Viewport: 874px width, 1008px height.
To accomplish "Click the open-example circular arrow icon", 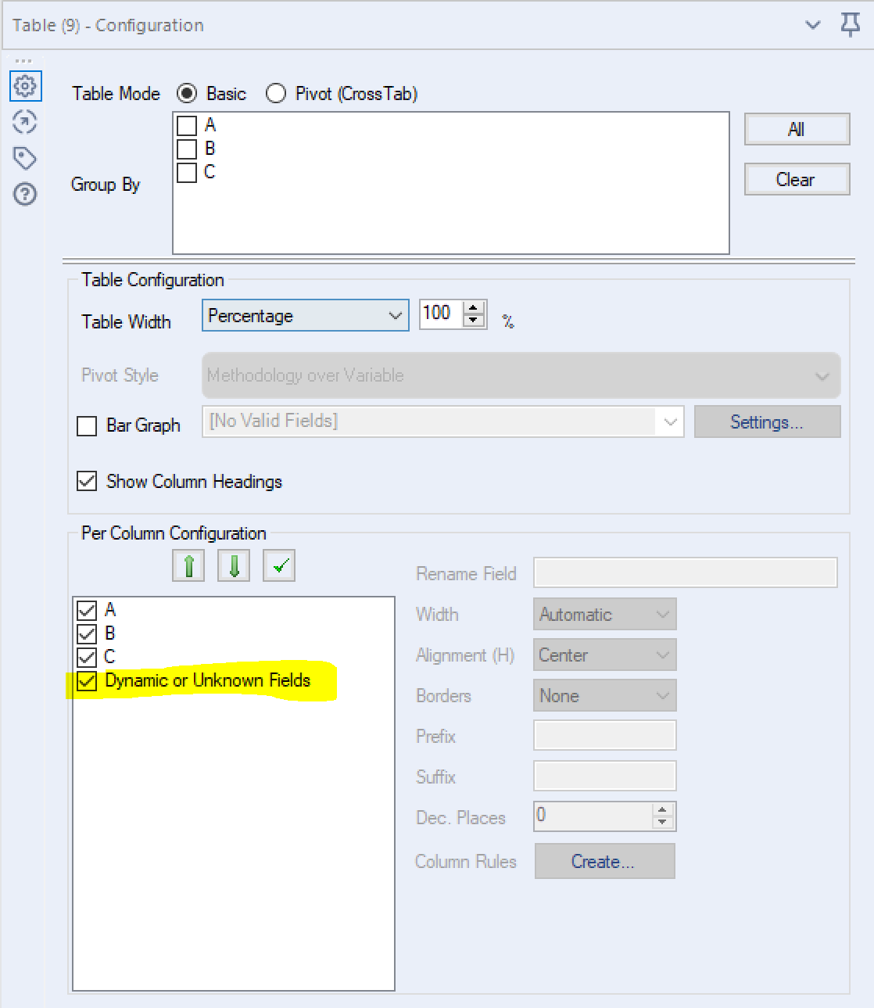I will [25, 123].
